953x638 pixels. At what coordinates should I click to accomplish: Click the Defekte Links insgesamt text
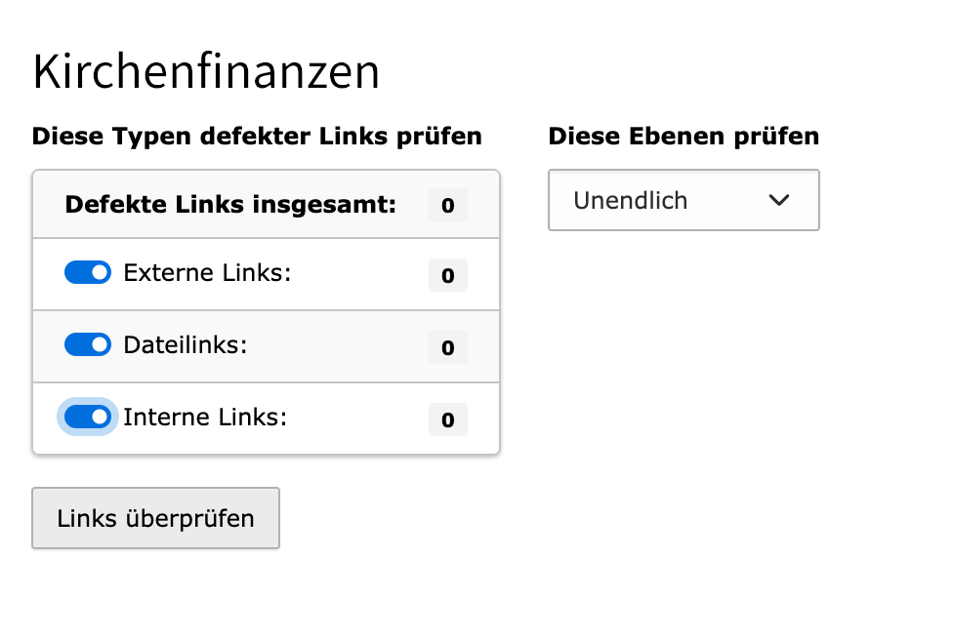tap(230, 205)
